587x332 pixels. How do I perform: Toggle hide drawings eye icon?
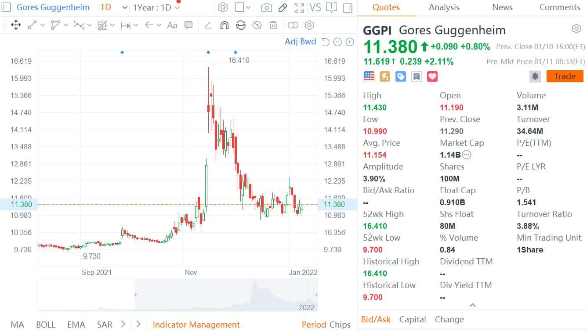257,25
